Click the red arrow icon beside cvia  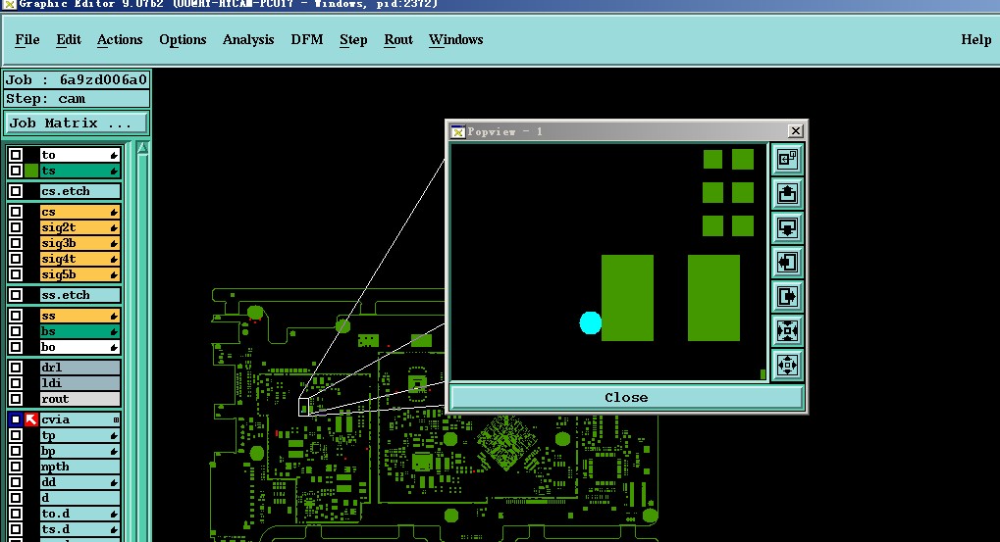click(x=31, y=419)
